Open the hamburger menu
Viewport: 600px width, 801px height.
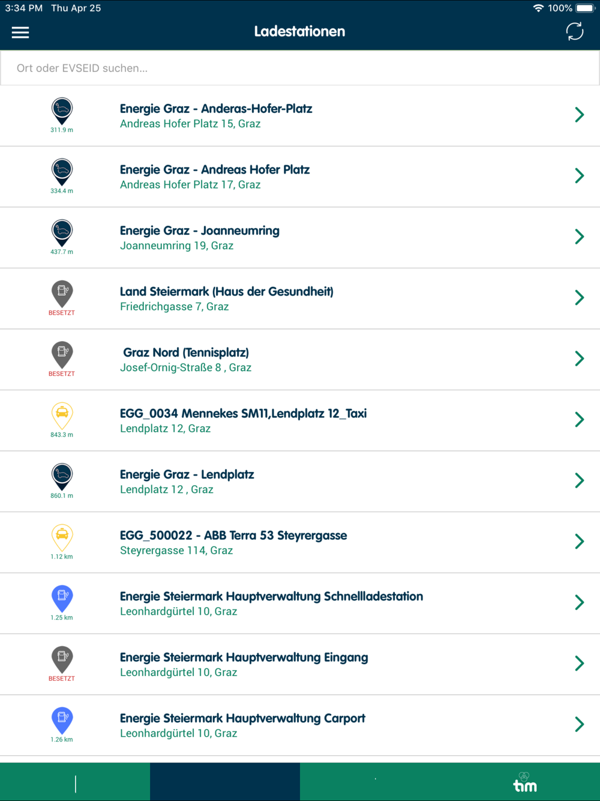point(20,32)
